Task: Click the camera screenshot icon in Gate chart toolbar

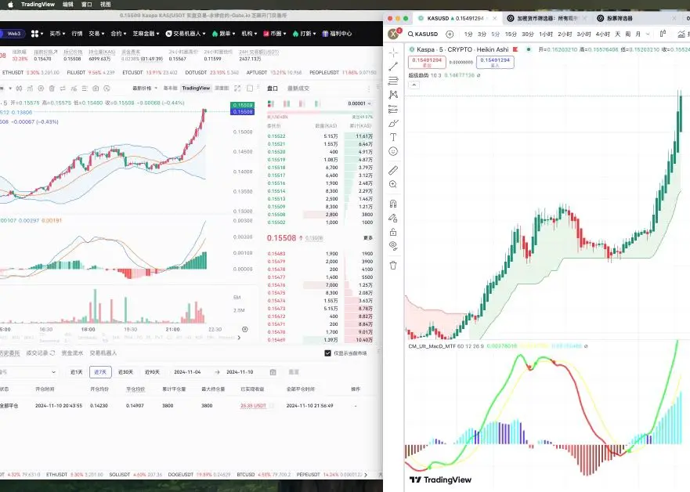Action: (96, 89)
